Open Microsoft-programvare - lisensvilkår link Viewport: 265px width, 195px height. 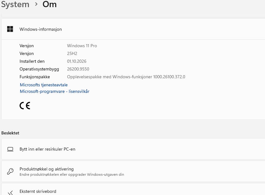tap(55, 91)
